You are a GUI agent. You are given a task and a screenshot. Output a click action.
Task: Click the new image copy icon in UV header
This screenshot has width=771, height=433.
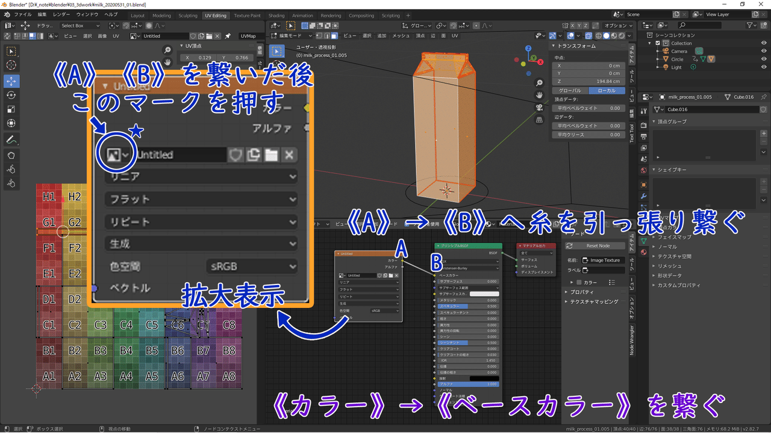(x=201, y=36)
